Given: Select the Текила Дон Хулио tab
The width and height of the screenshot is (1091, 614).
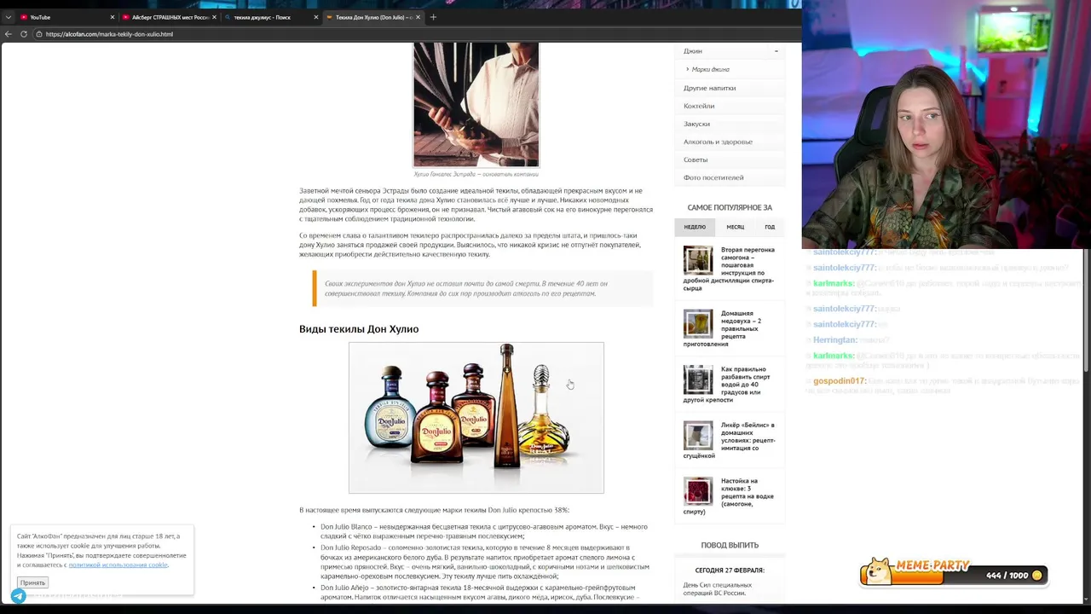Looking at the screenshot, I should point(372,17).
